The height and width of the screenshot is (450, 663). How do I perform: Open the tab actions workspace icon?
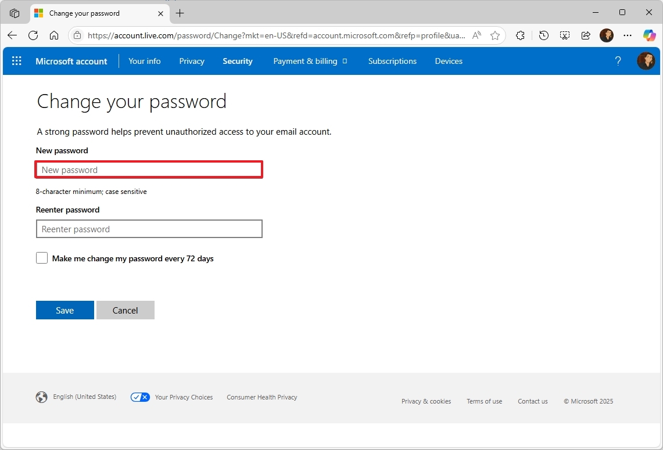pos(15,13)
